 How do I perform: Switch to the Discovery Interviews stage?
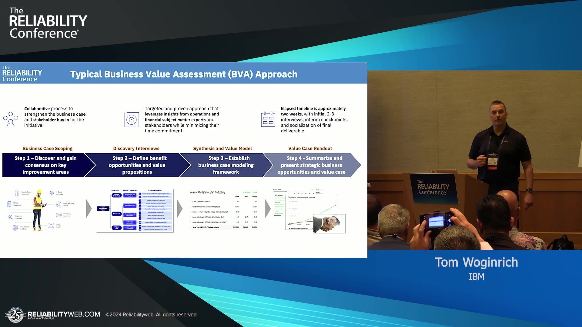(136, 148)
